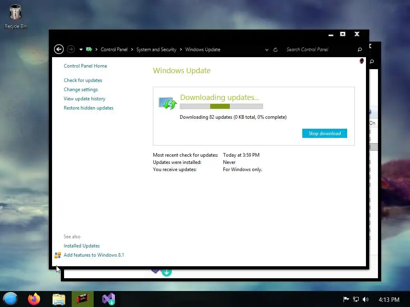Focus the Search Control Panel field
410x307 pixels.
pos(320,49)
